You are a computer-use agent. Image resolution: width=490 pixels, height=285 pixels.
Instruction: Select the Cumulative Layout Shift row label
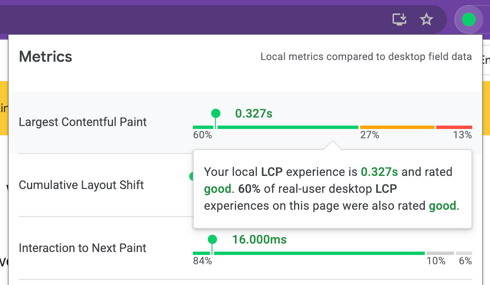(x=81, y=185)
